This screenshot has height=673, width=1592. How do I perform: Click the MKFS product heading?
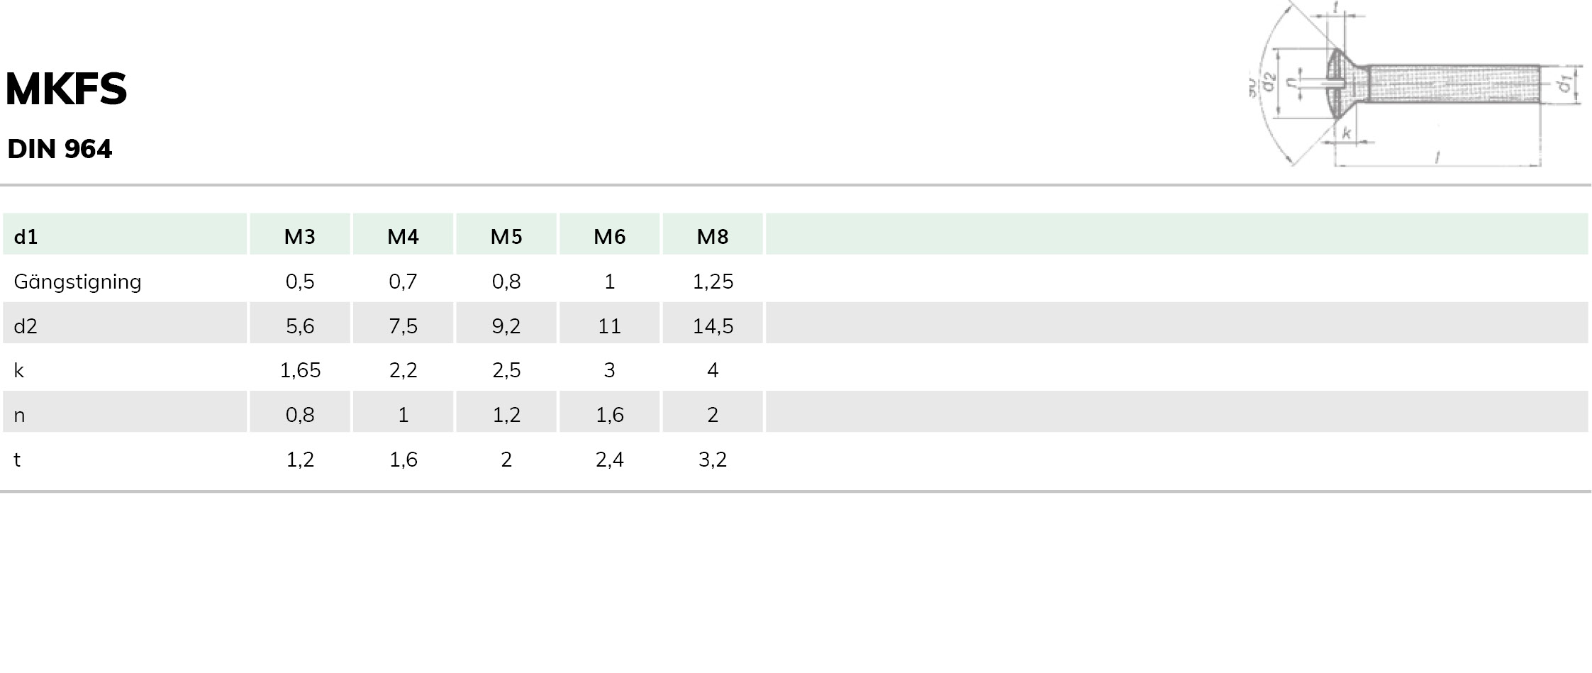click(x=66, y=89)
